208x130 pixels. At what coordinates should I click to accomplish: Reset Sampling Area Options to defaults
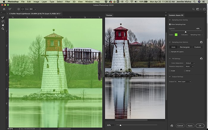201,42
